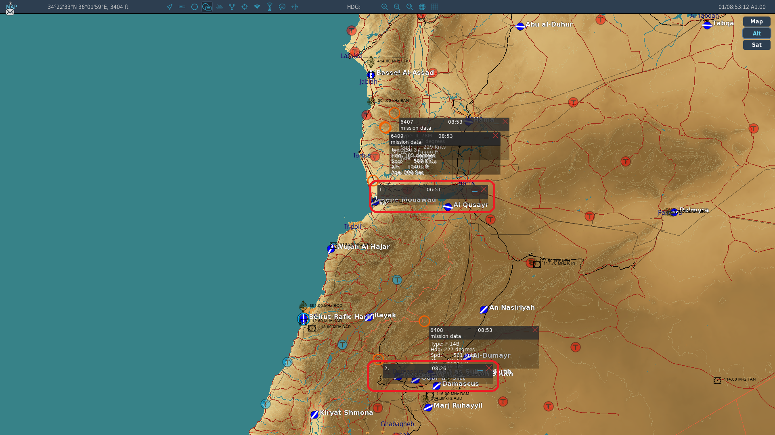Minimize the 6407 mission data popup
Viewport: 775px width, 435px height.
(496, 122)
